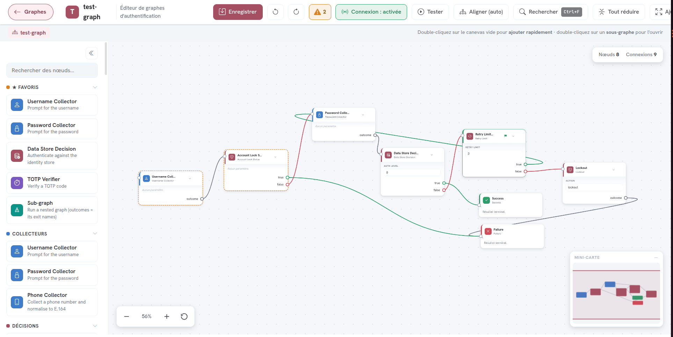Click the Rechercher des nœuds search field
The image size is (673, 337).
[x=52, y=70]
